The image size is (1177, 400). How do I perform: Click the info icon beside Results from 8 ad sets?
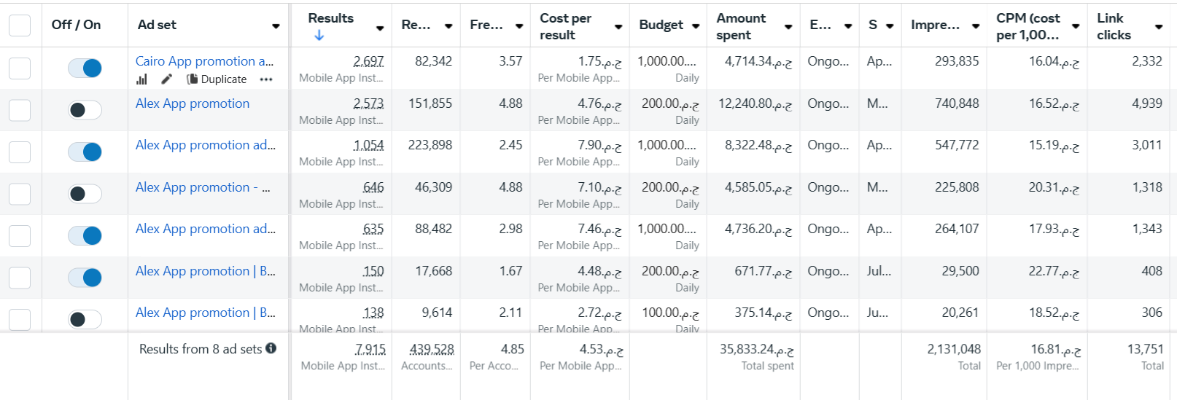(x=271, y=348)
